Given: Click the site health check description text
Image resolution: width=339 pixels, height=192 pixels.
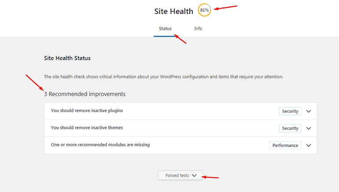Looking at the screenshot, I should [163, 77].
